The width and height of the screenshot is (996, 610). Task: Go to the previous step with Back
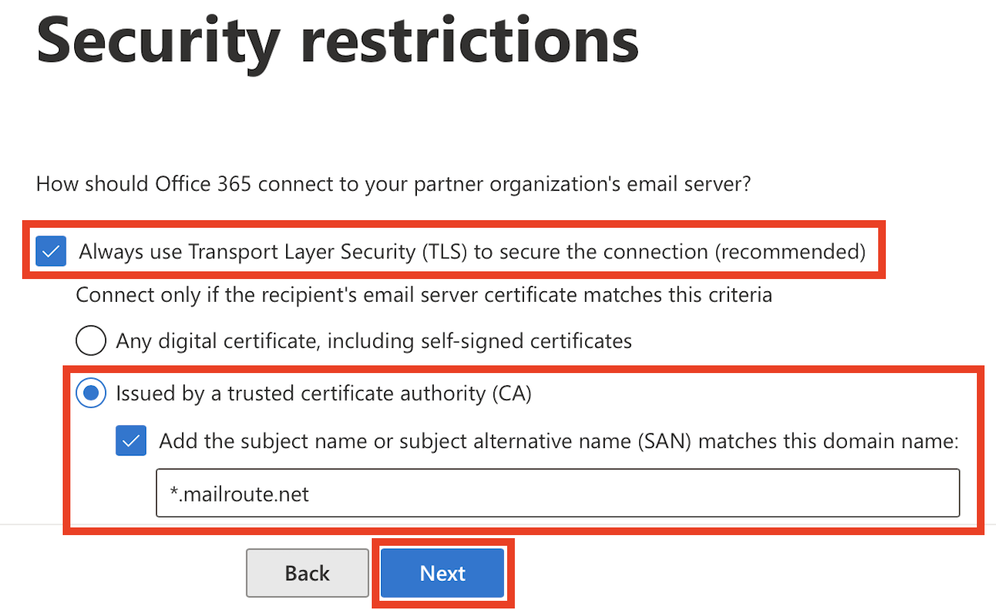[307, 573]
